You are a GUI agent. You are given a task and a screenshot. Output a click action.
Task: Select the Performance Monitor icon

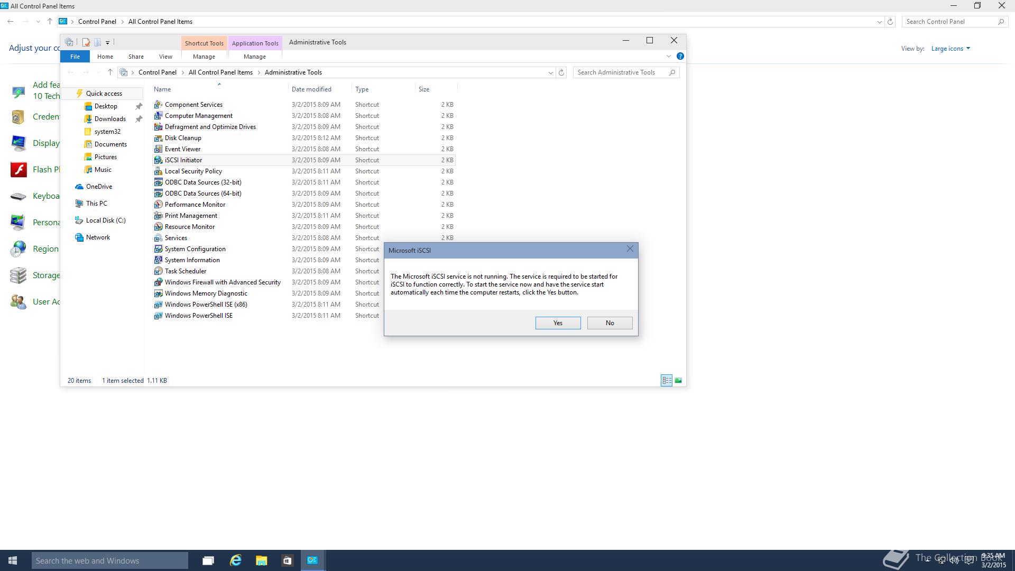coord(158,205)
